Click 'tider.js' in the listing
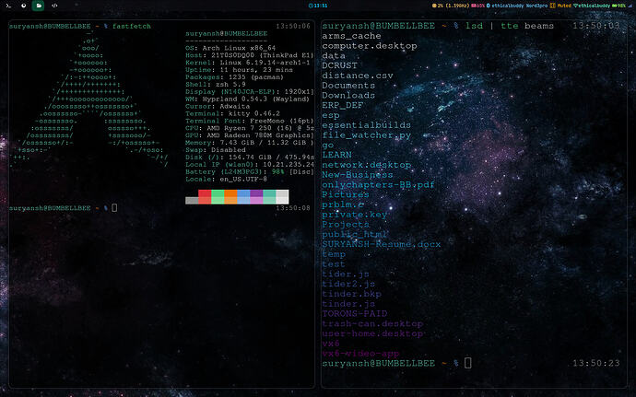The width and height of the screenshot is (636, 397). 345,274
